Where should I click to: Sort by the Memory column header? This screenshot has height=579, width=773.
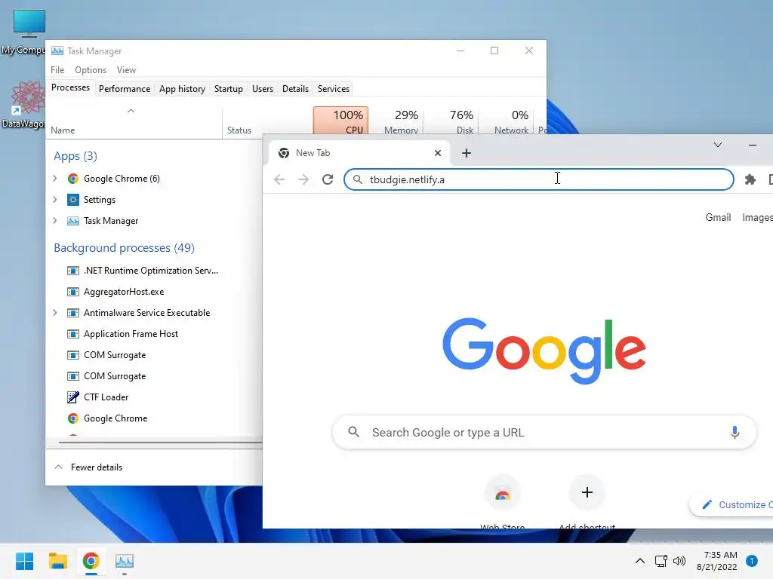pyautogui.click(x=396, y=121)
